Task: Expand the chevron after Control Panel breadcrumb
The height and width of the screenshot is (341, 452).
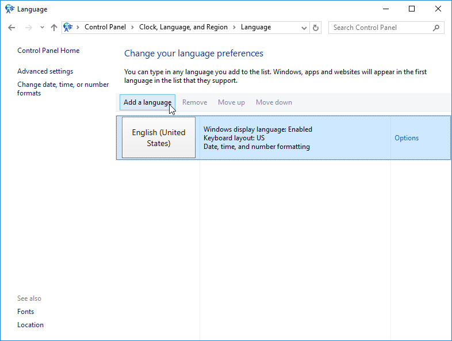Action: coord(132,28)
